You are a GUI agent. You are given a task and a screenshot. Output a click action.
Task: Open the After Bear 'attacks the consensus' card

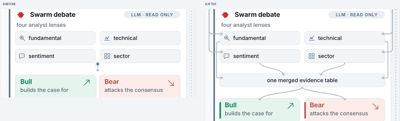(x=345, y=110)
